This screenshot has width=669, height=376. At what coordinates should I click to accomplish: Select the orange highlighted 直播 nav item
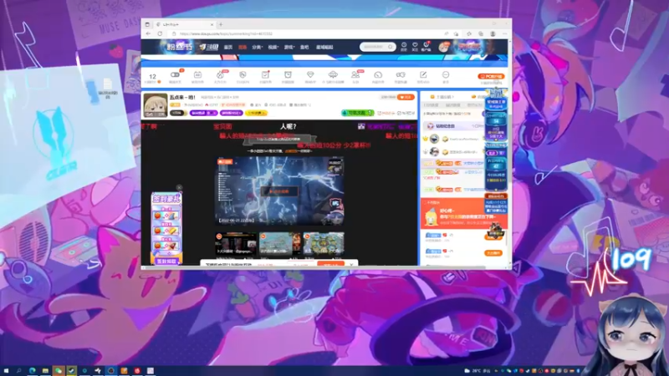243,48
